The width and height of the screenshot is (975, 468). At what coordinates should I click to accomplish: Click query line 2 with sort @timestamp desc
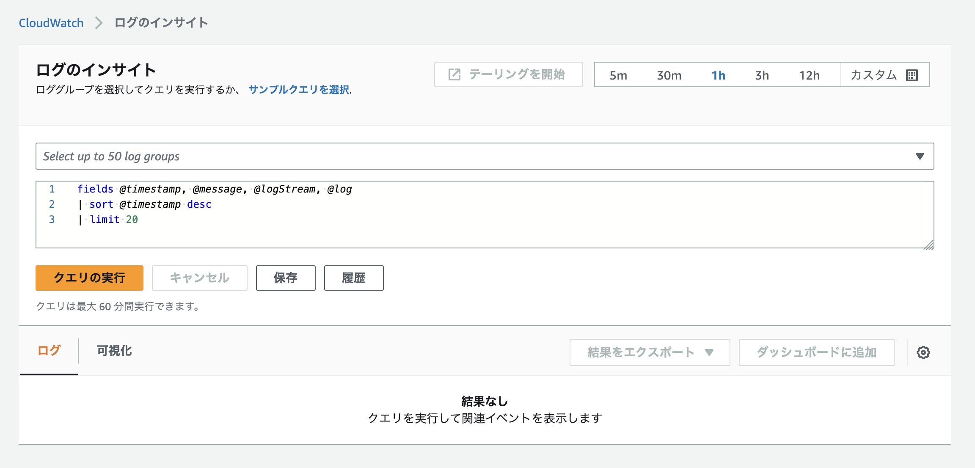point(145,204)
